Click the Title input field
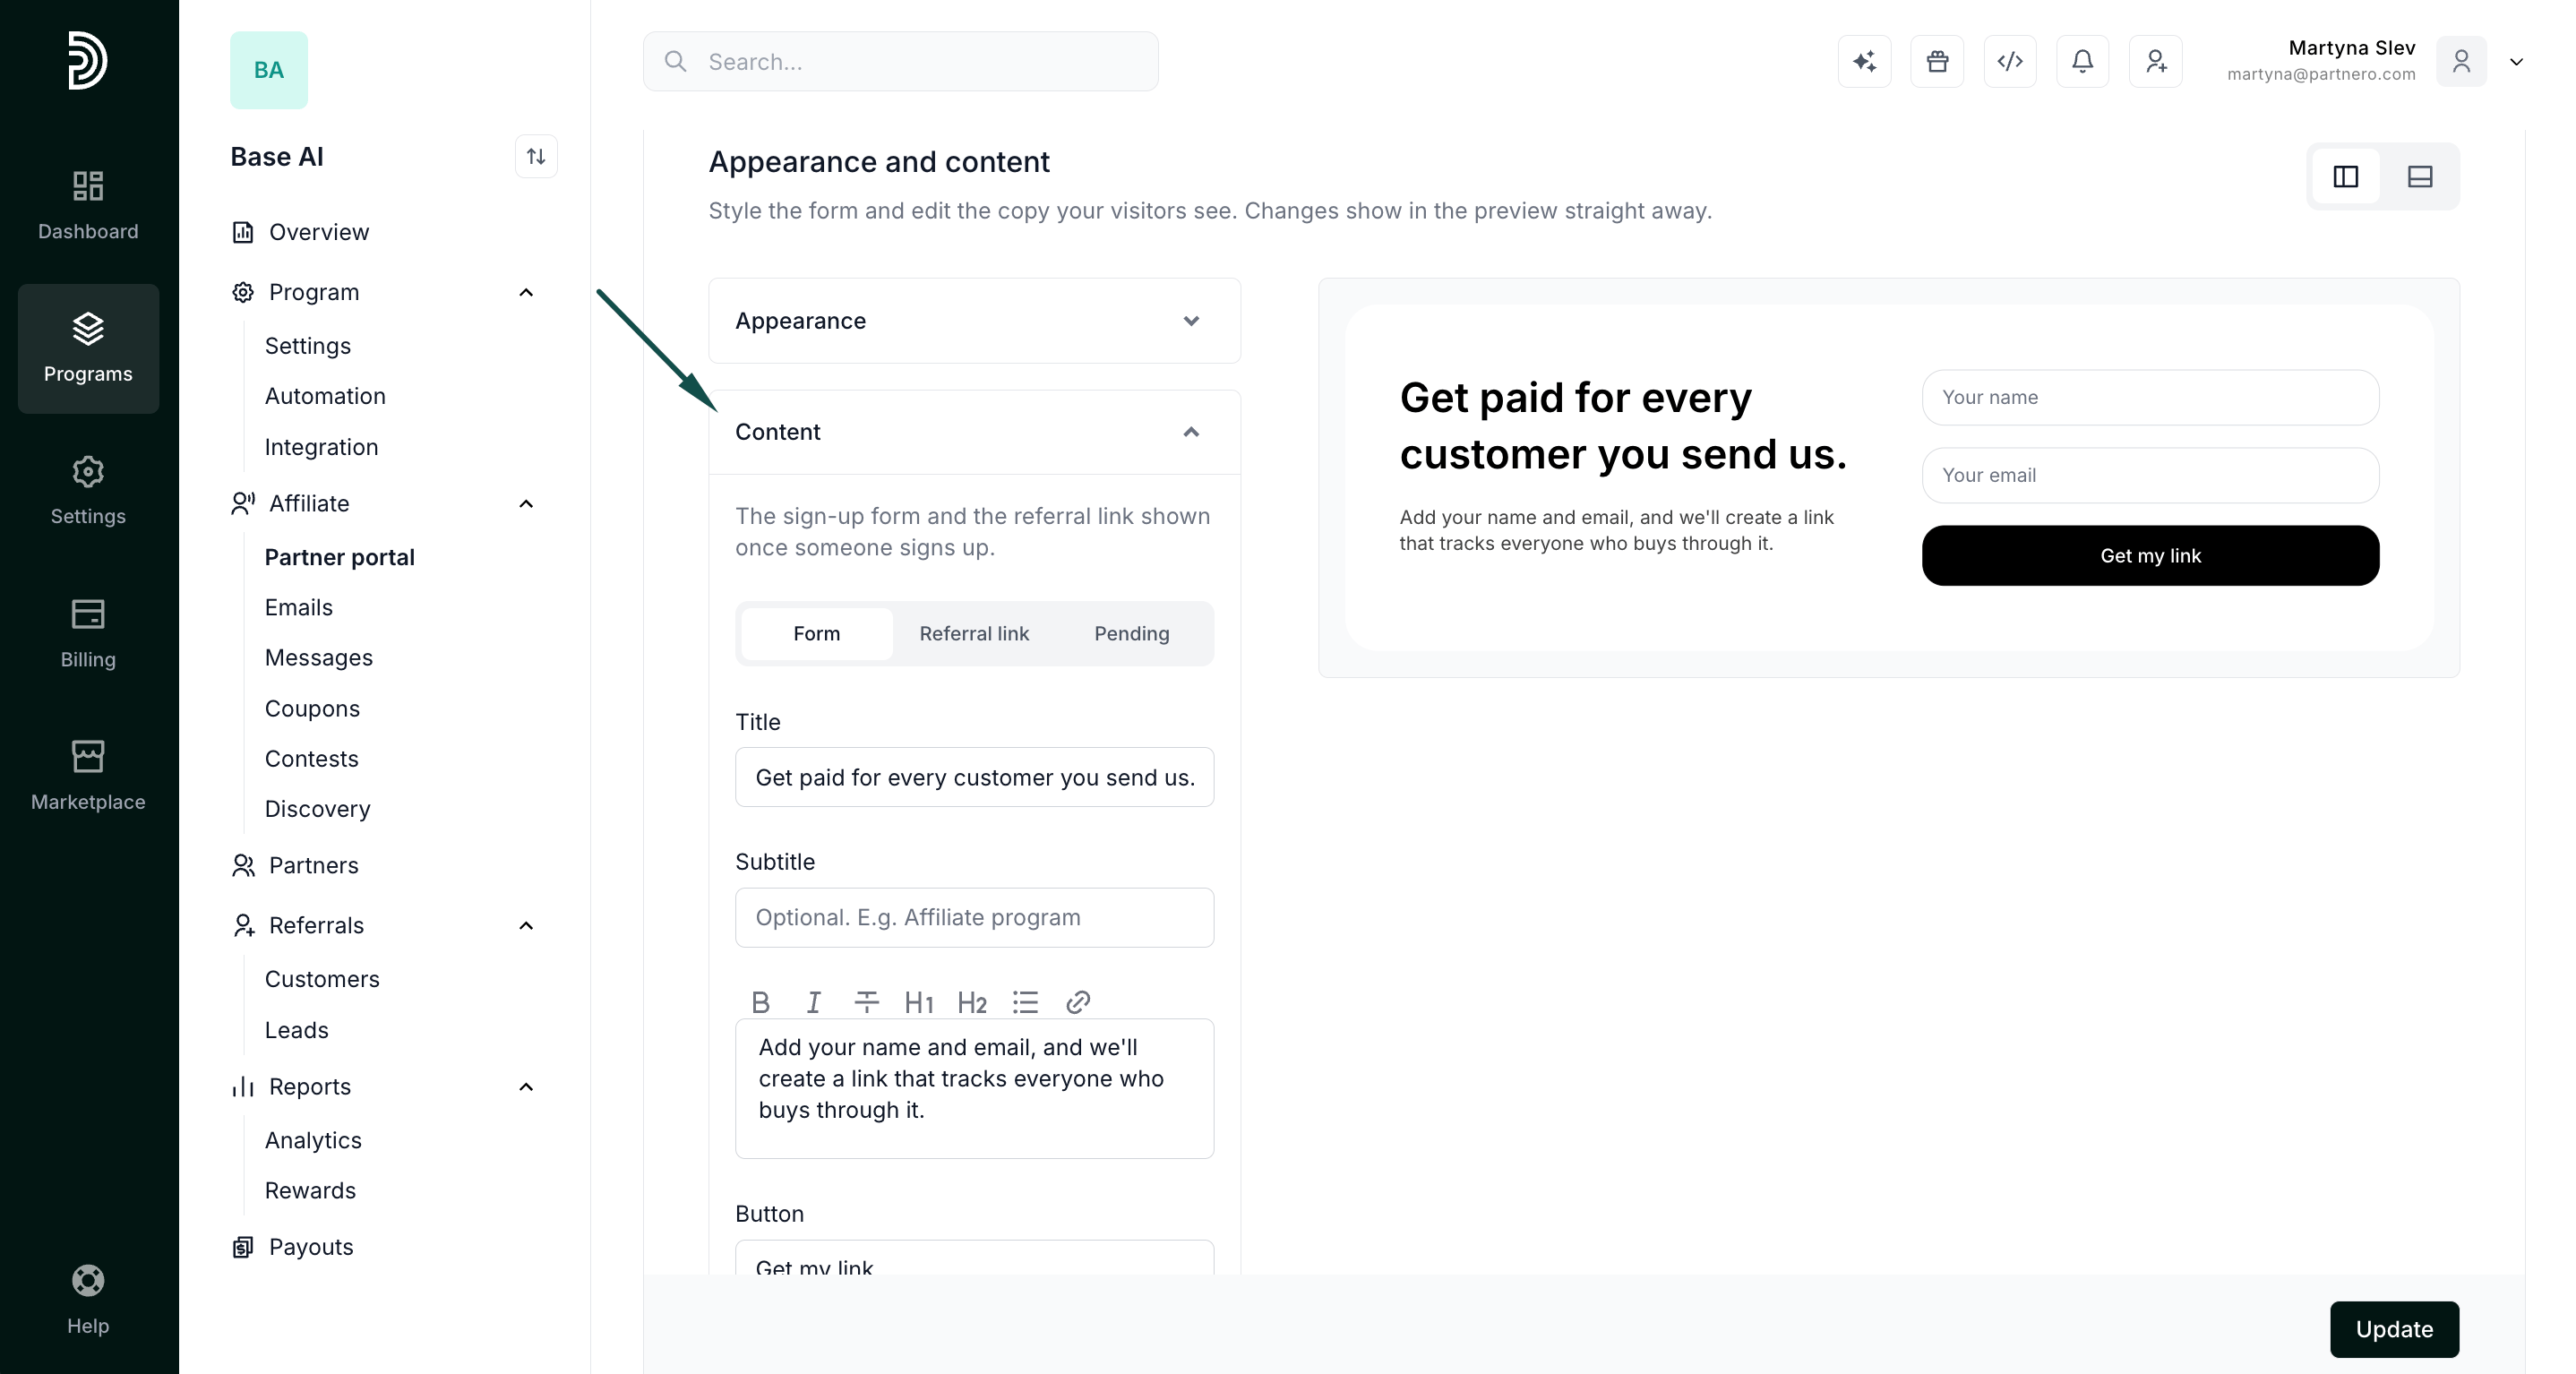This screenshot has height=1374, width=2576. click(x=974, y=777)
